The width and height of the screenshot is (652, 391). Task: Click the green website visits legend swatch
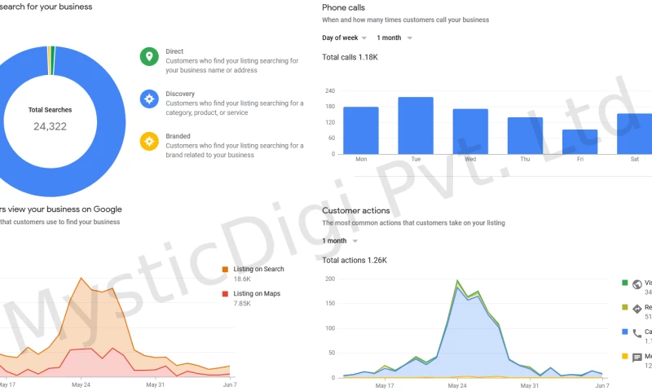coord(624,283)
